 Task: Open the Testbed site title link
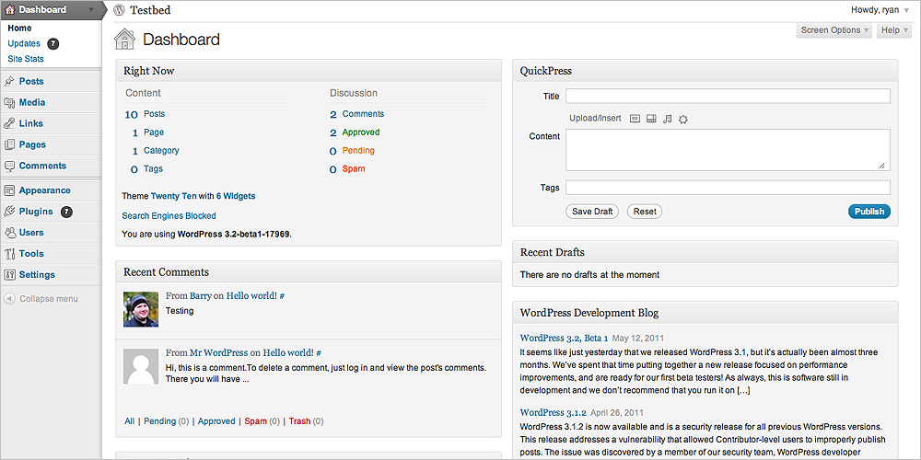(150, 10)
